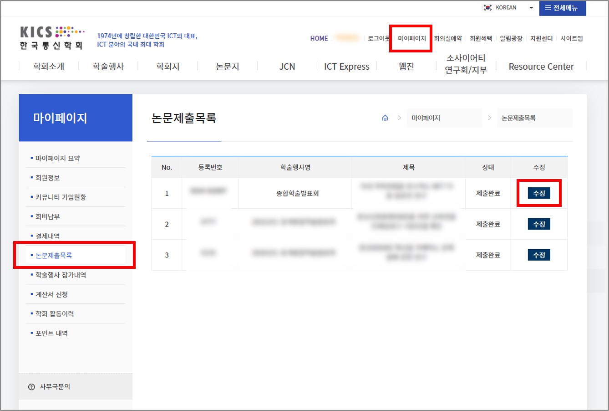Open Resource Center menu
Viewport: 609px width, 411px height.
(x=541, y=67)
